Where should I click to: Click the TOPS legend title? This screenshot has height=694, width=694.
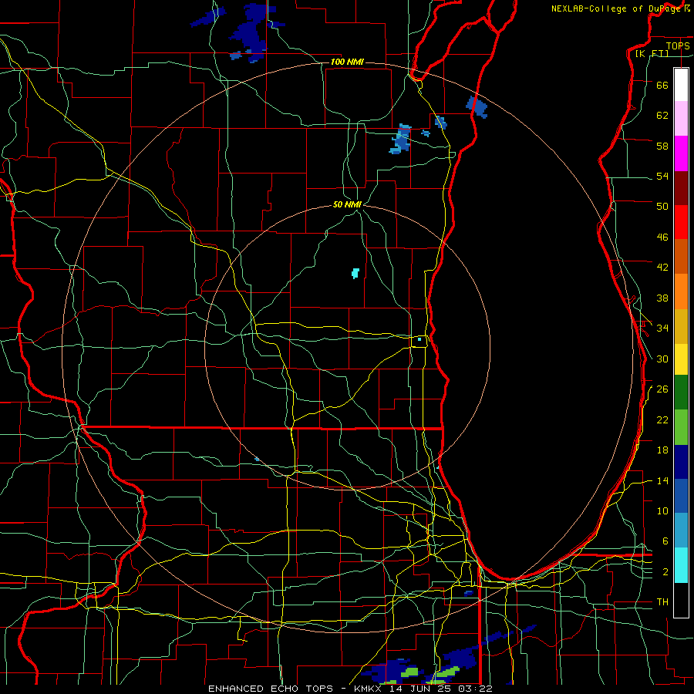678,45
